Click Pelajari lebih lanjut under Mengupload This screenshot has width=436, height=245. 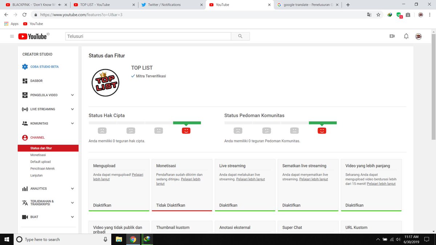[118, 177]
